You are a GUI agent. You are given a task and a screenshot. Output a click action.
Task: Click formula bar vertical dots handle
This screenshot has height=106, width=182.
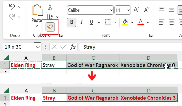click(46, 47)
